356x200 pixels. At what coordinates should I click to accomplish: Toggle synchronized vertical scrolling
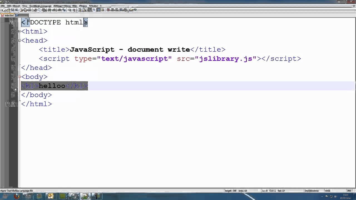click(80, 10)
